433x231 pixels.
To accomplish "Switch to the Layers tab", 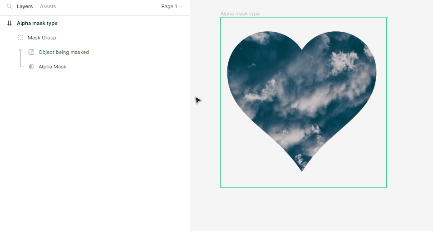I will 25,7.
